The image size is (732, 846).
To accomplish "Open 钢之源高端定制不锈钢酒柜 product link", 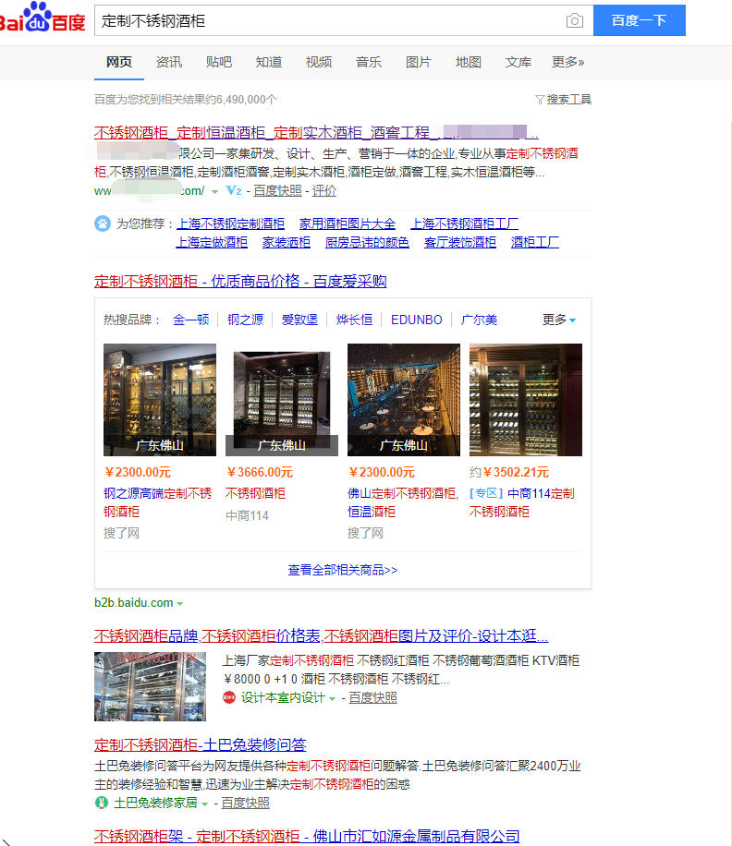I will pos(158,502).
